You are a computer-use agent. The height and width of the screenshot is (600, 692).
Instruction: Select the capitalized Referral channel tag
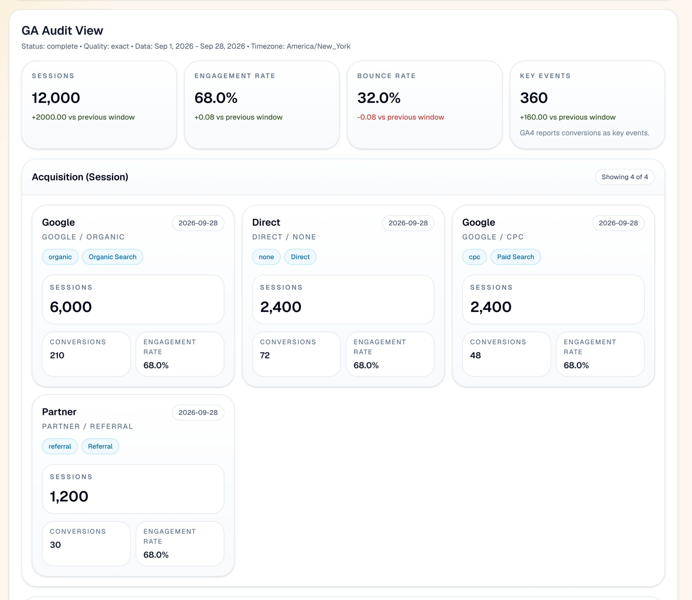point(100,446)
